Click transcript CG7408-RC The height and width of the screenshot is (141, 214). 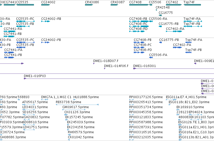139,26
